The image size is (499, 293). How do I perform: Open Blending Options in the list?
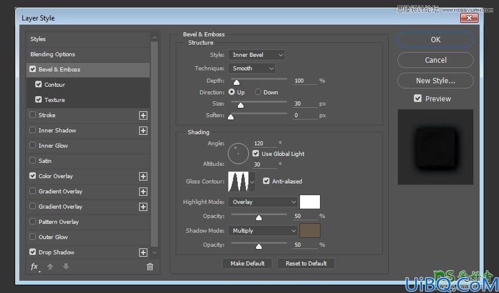[88, 54]
